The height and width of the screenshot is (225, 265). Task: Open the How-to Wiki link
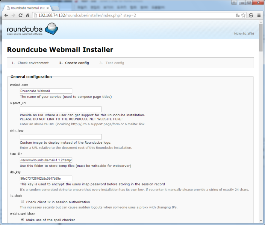pyautogui.click(x=244, y=33)
